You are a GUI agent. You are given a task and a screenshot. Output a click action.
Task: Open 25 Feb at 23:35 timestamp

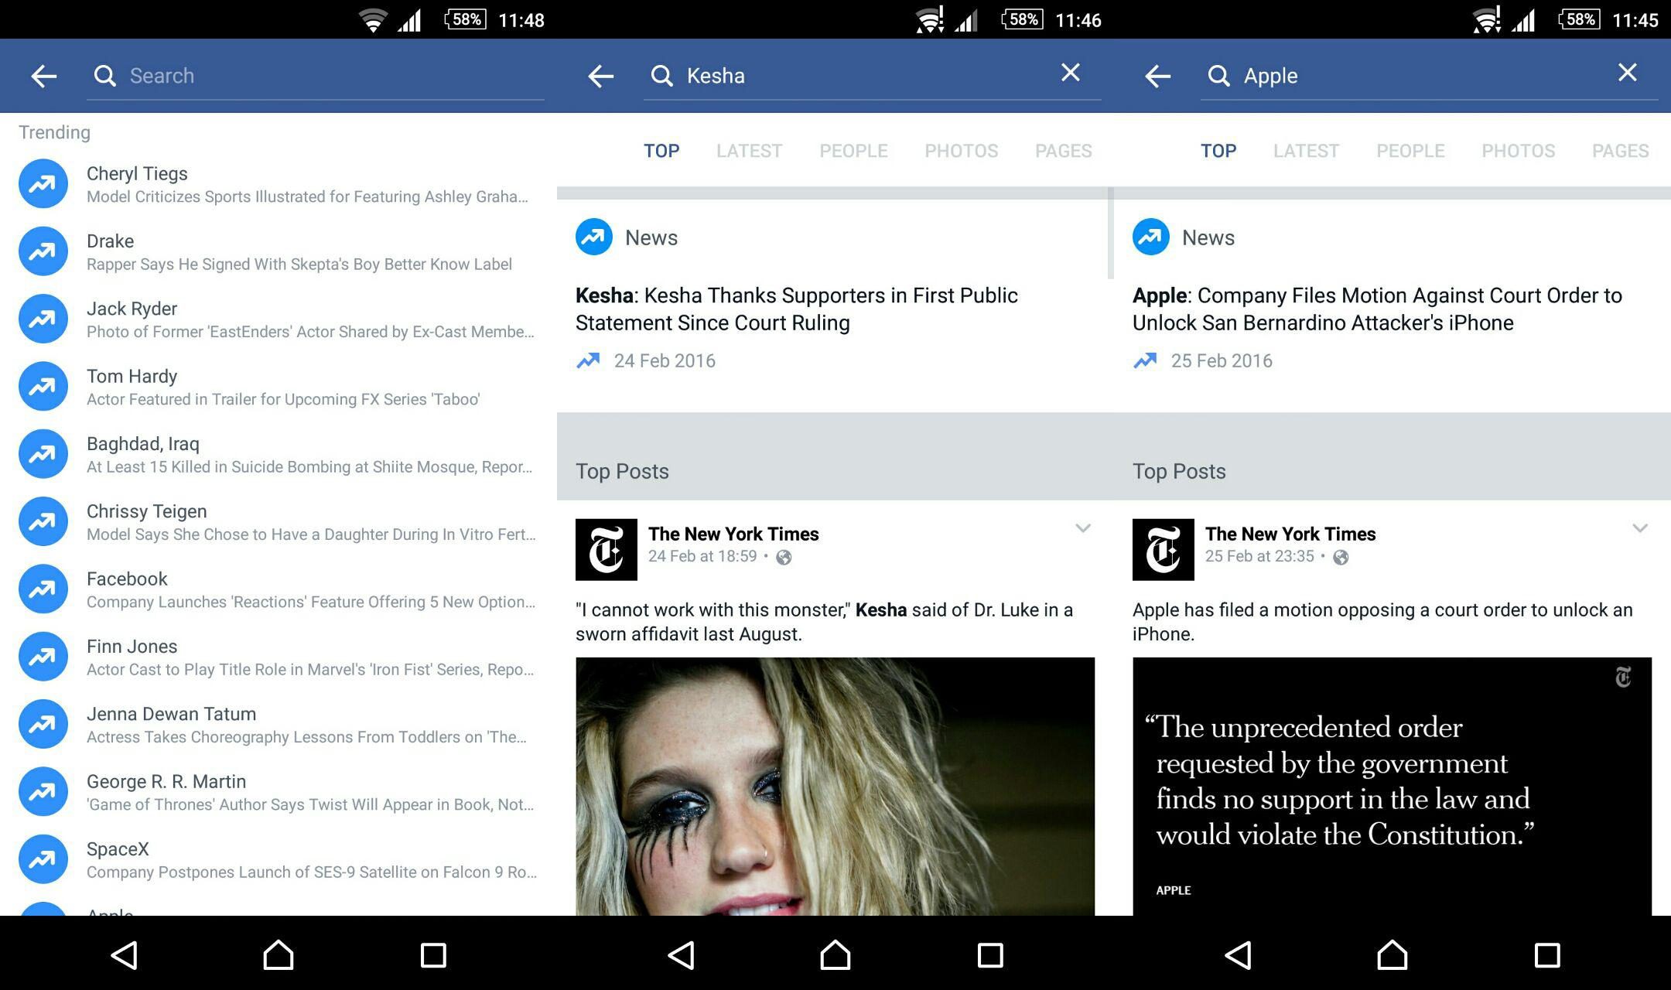(1259, 556)
